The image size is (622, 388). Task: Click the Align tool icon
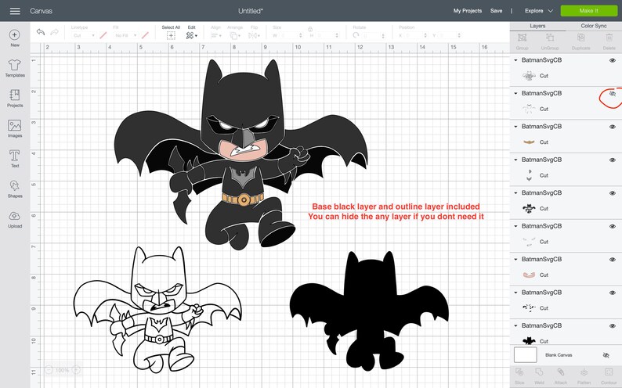click(215, 36)
